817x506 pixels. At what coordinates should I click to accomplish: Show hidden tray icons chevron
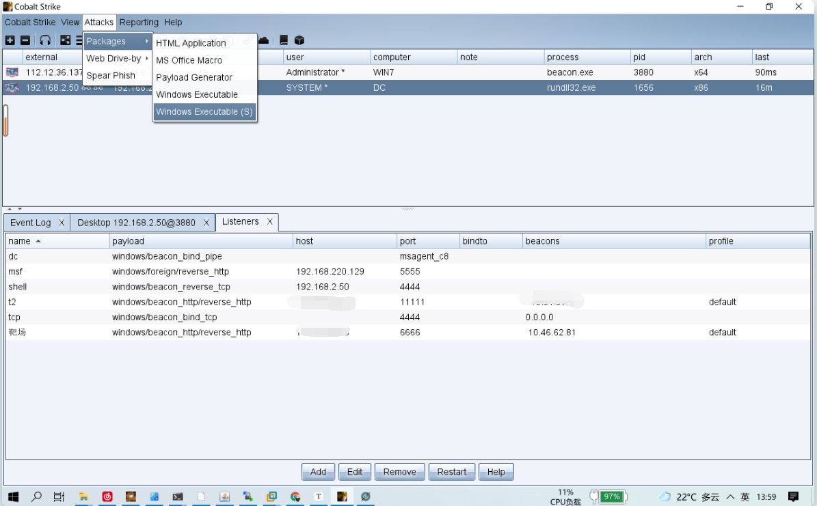tap(730, 496)
